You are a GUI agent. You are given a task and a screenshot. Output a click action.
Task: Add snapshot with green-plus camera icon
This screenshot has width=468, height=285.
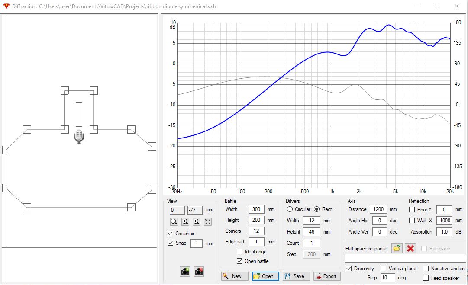click(x=185, y=271)
